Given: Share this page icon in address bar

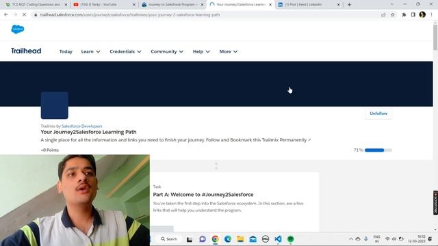Looking at the screenshot, I should (x=383, y=15).
